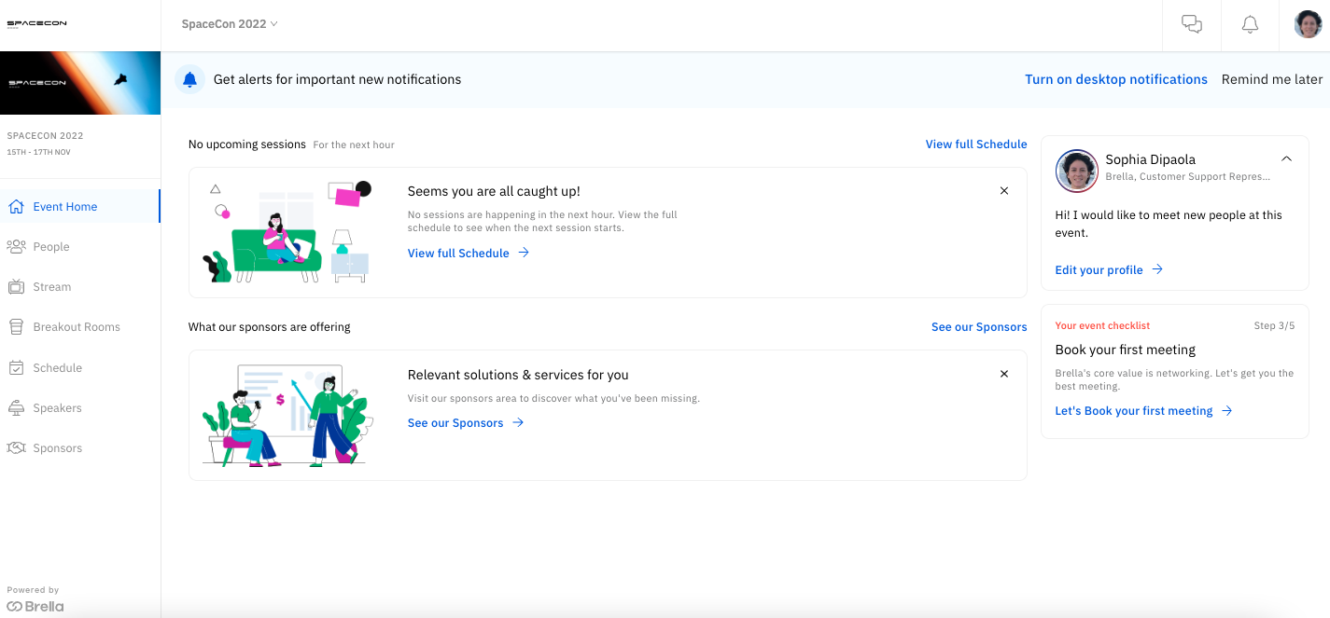Click Remind me later
The height and width of the screenshot is (618, 1330).
(1272, 79)
